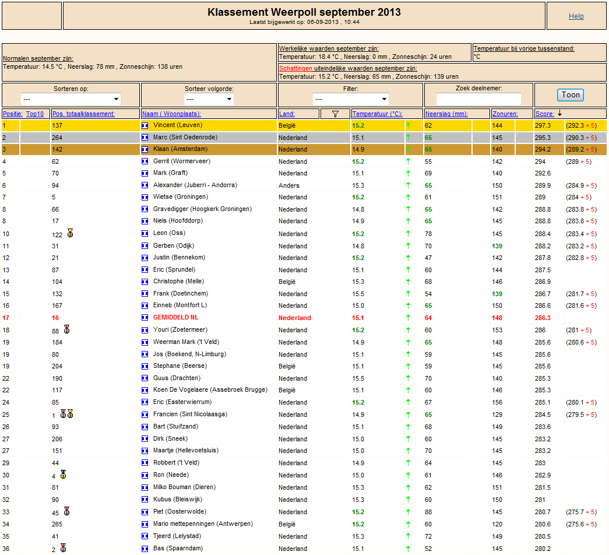This screenshot has width=609, height=555.
Task: Sort by Temperatuur (°C) column header
Action: coord(377,114)
